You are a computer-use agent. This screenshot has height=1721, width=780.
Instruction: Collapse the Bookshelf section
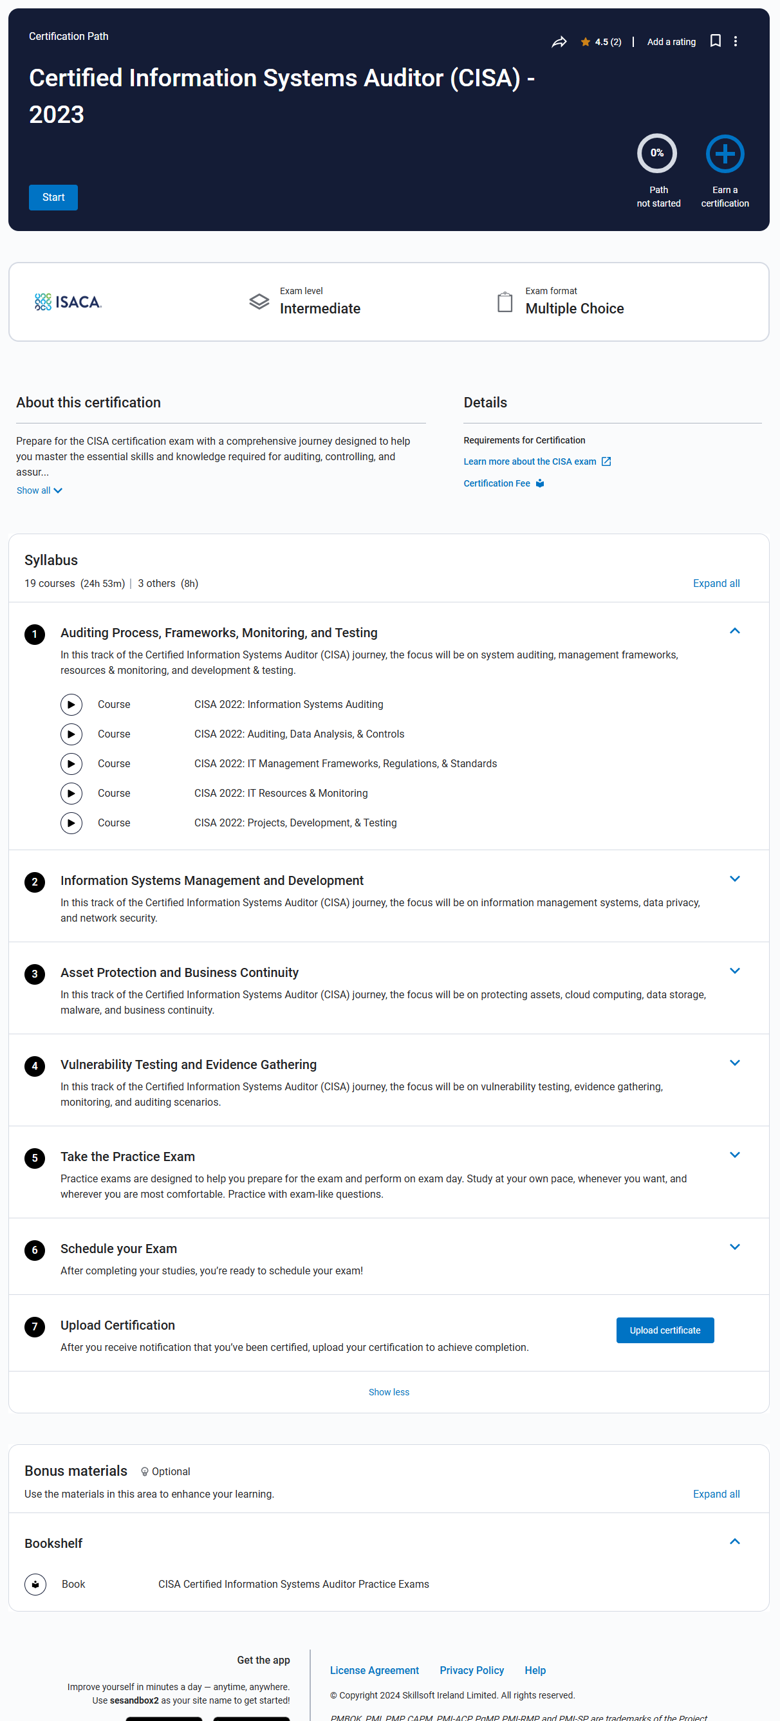(734, 1541)
